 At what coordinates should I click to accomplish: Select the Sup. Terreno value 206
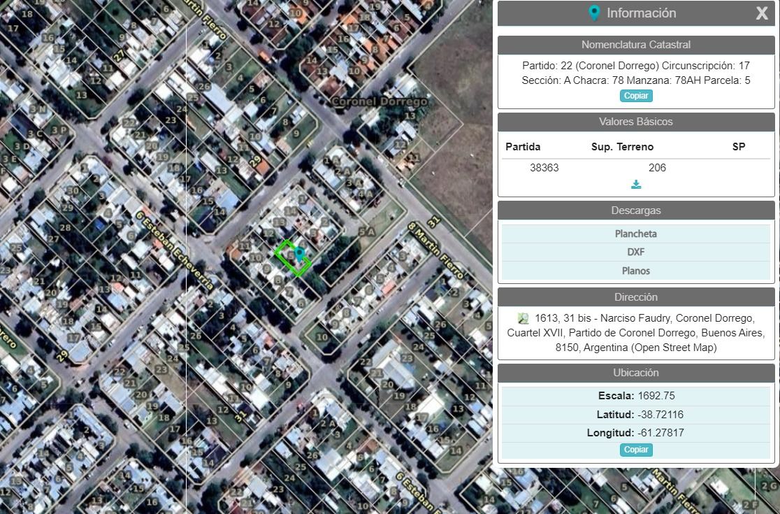(657, 168)
